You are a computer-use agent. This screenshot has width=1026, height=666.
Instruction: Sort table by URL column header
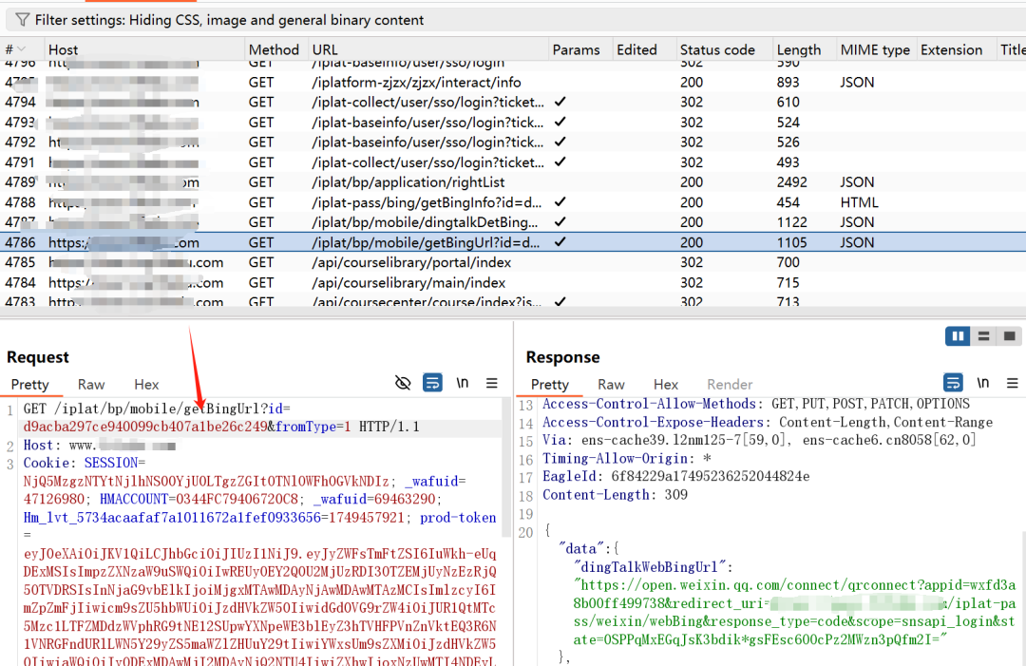click(x=325, y=49)
